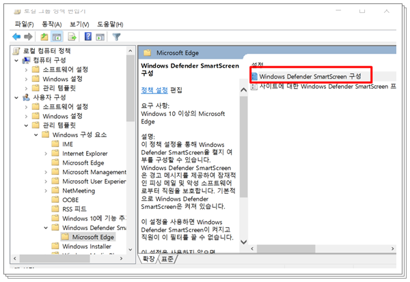Click the scroll icon beside 로컬 컴퓨터 정책
The height and width of the screenshot is (282, 410).
coord(16,51)
